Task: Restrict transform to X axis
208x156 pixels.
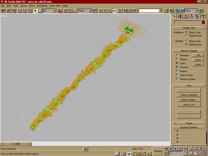Action: click(x=100, y=11)
